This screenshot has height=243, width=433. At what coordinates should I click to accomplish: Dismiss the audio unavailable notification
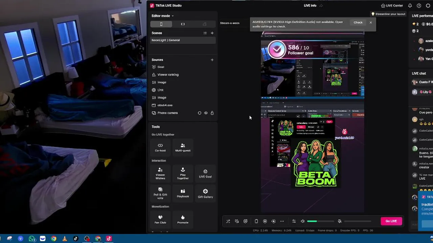371,23
